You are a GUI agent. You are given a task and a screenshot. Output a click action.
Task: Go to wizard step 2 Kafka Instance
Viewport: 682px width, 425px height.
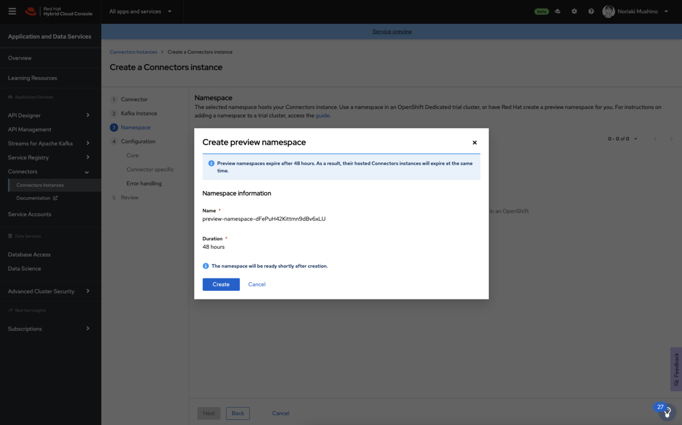click(x=139, y=114)
